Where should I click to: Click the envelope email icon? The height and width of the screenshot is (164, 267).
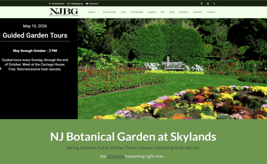[68, 3]
